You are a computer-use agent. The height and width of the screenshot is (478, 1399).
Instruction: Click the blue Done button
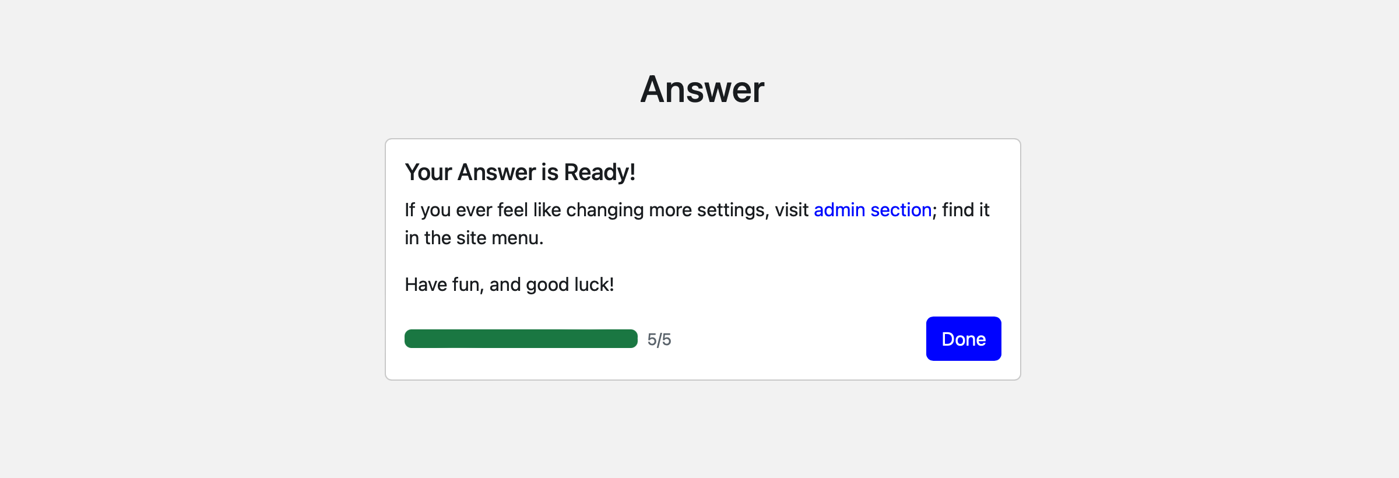[963, 339]
